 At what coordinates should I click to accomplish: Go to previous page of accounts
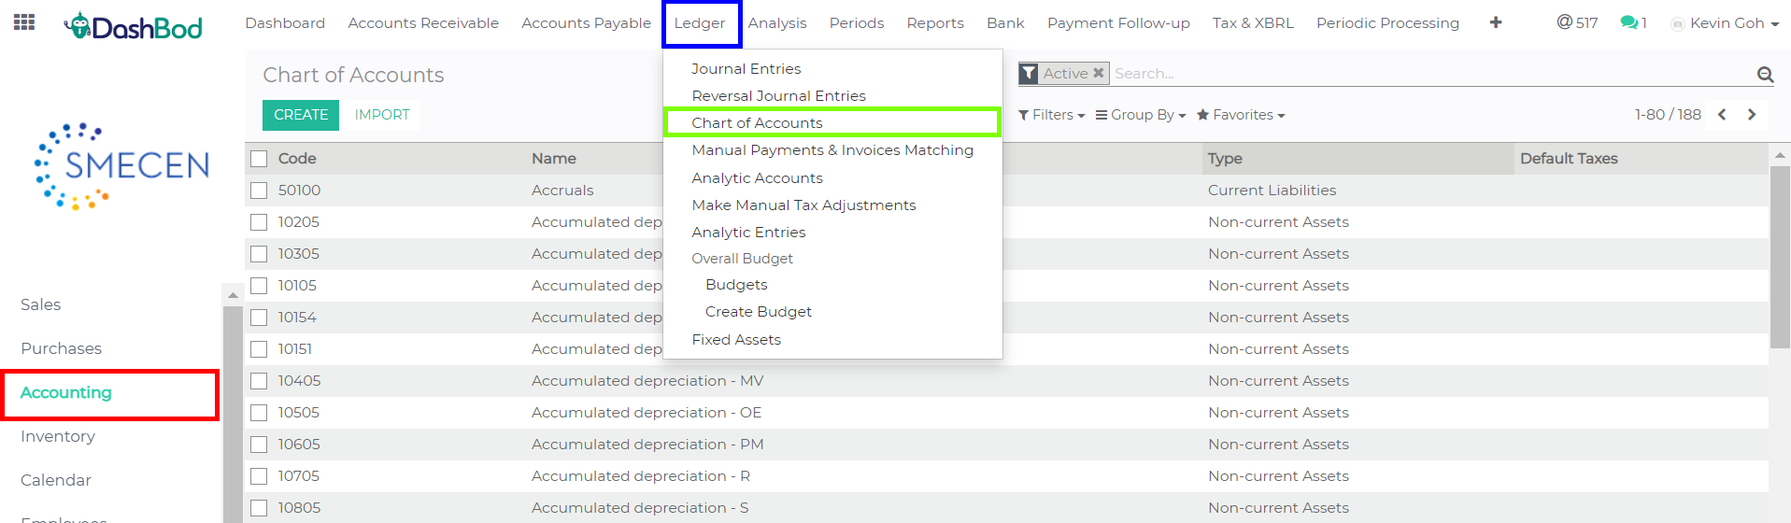click(x=1722, y=115)
